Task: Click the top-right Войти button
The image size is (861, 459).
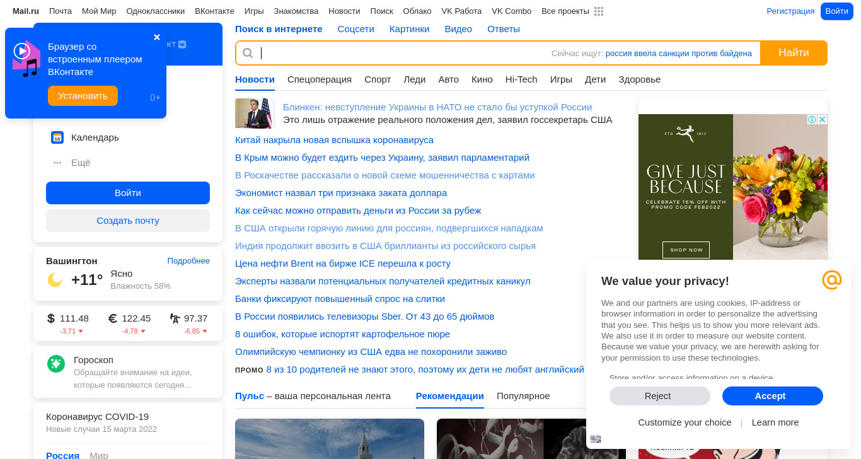Action: 837,11
